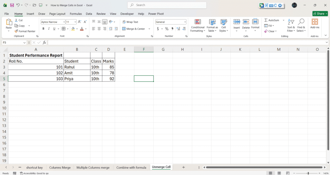Viewport: 330px width, 175px height.
Task: Click the Share button
Action: click(x=320, y=14)
